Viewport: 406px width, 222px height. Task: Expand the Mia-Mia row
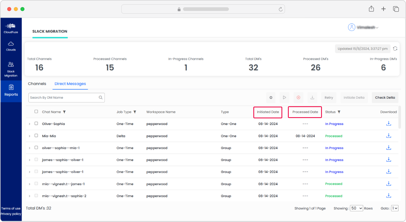point(30,136)
